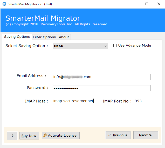Click the copyright RecoveryTools Inc. banner text

tap(57, 24)
